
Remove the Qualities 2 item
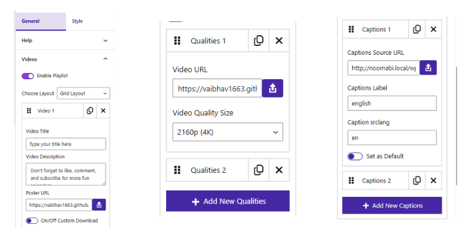(x=279, y=170)
